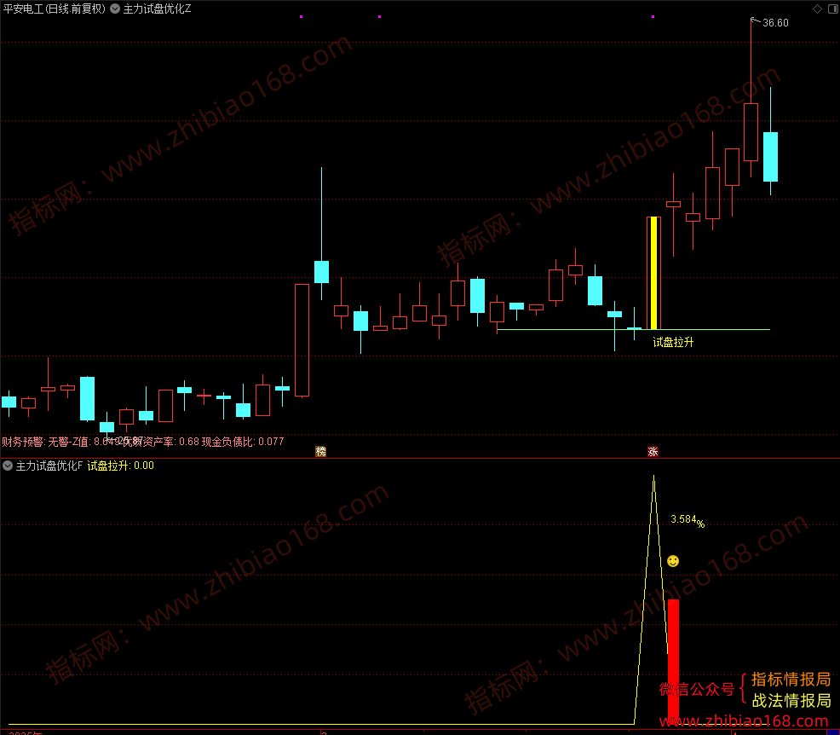
Task: Click the yellow 试盘拉升 chart label
Action: pyautogui.click(x=673, y=342)
